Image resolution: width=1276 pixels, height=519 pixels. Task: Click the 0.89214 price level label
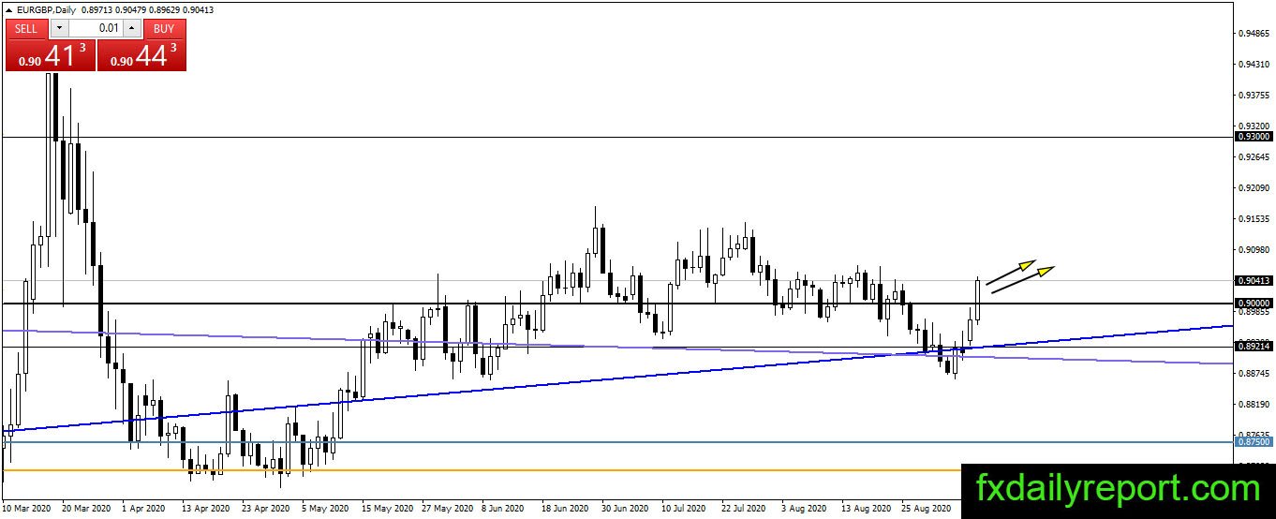(1254, 347)
